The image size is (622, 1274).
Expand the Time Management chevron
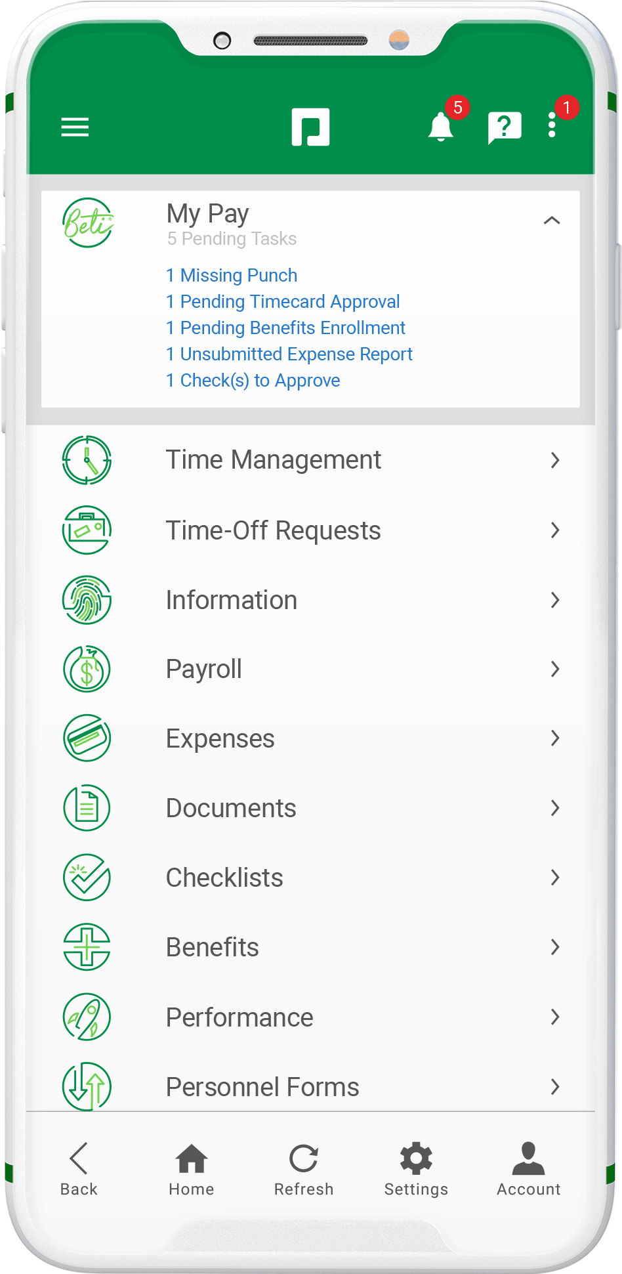[x=555, y=460]
